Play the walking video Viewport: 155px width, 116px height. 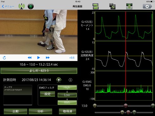tap(39, 58)
